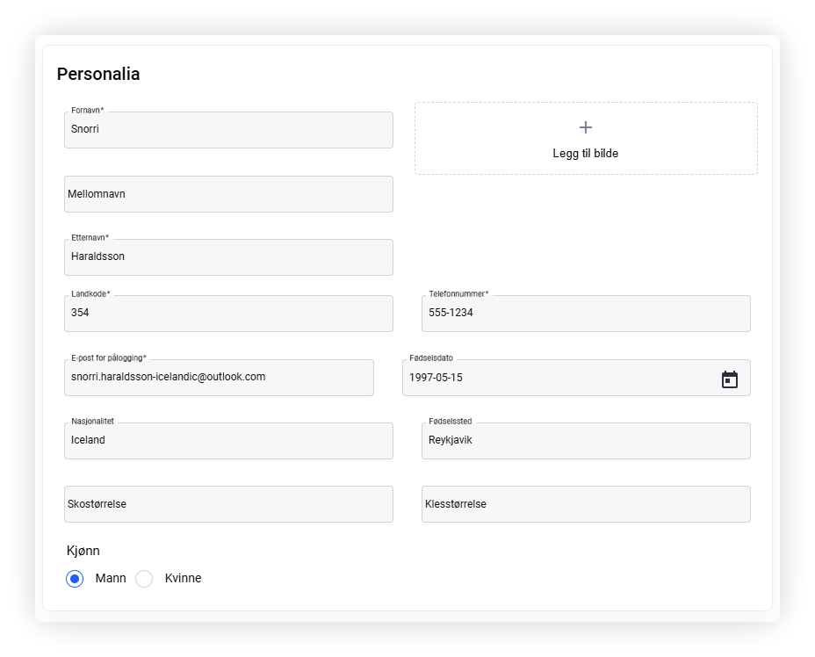The width and height of the screenshot is (815, 657).
Task: Edit the Etternavn field with Haraldsson
Action: tap(228, 257)
